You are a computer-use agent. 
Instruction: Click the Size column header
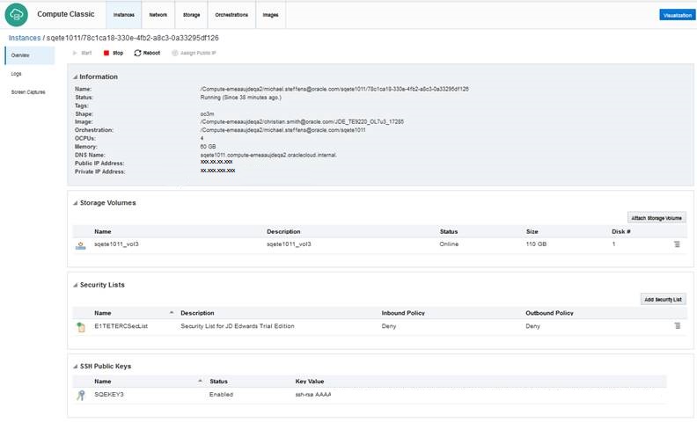(x=532, y=231)
